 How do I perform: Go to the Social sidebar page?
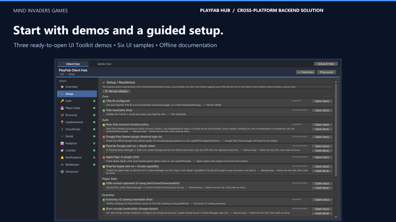[77, 136]
